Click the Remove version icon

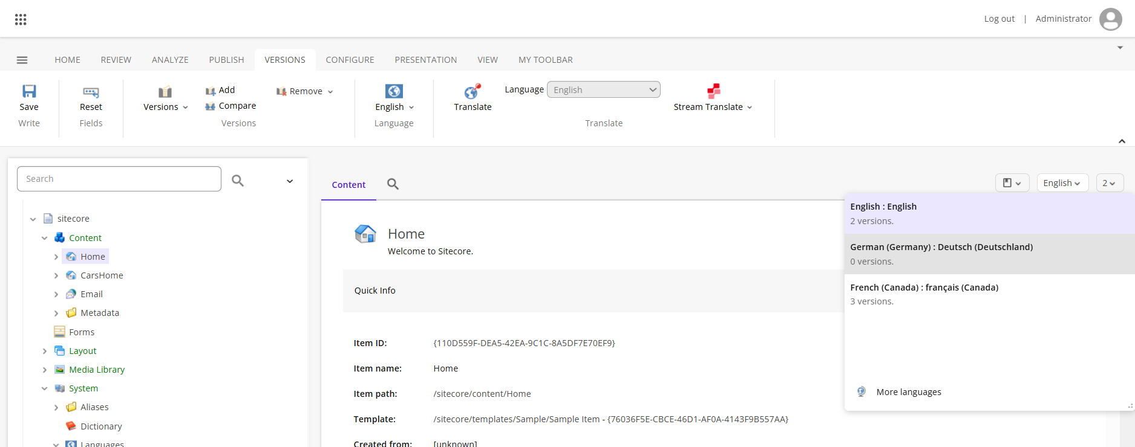(x=281, y=91)
